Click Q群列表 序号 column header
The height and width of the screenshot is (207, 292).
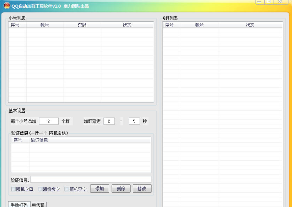(172, 25)
